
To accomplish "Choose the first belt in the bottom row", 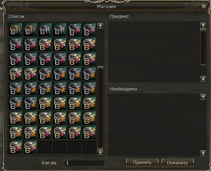I will click(16, 147).
